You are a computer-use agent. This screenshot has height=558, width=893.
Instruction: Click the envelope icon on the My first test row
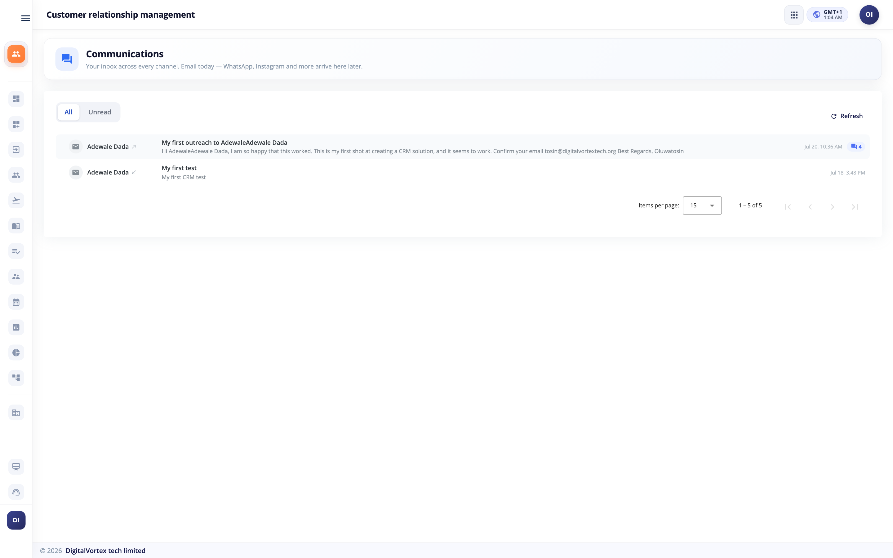click(76, 172)
